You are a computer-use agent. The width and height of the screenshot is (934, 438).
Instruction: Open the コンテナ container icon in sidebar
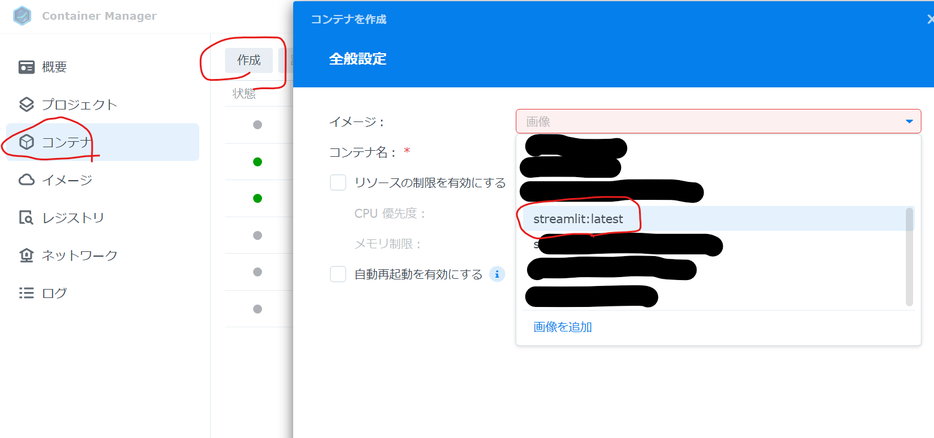[26, 142]
